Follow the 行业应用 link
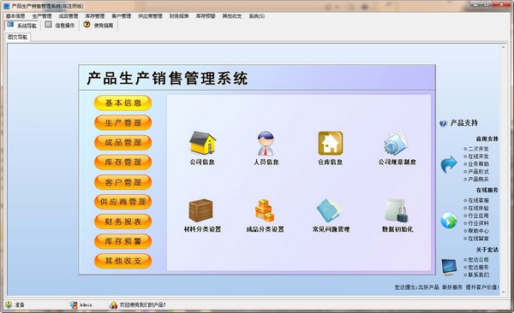Image resolution: width=514 pixels, height=313 pixels. pyautogui.click(x=478, y=216)
